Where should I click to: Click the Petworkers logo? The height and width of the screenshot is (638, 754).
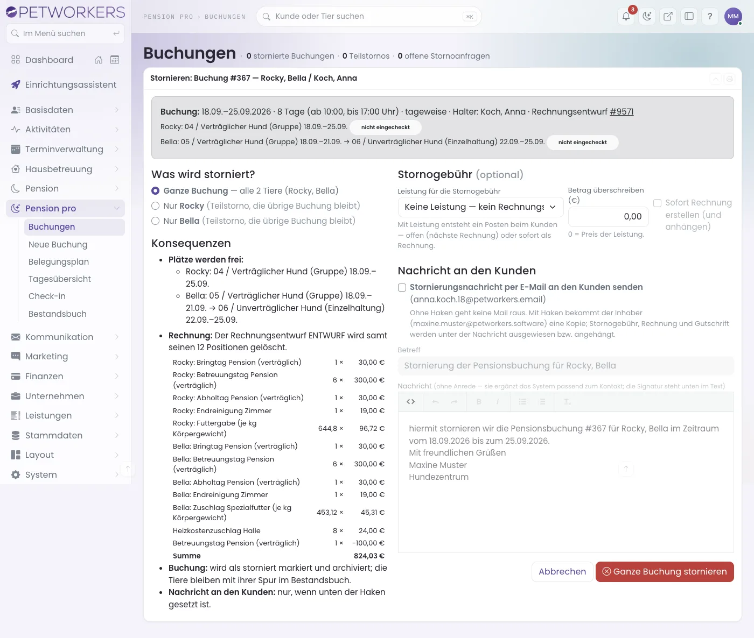click(x=65, y=12)
